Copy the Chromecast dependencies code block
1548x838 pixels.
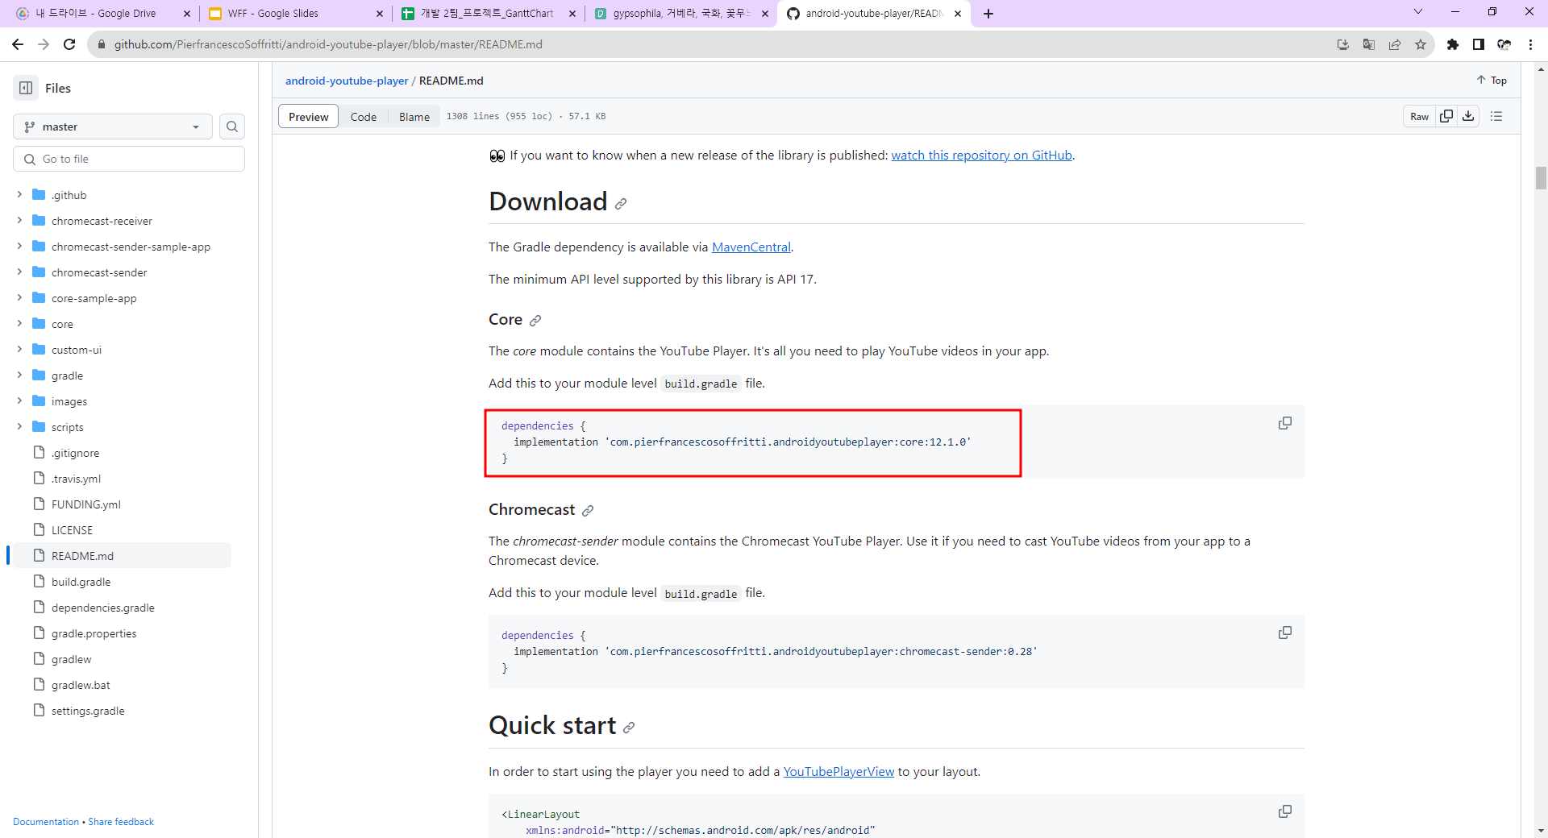coord(1285,633)
